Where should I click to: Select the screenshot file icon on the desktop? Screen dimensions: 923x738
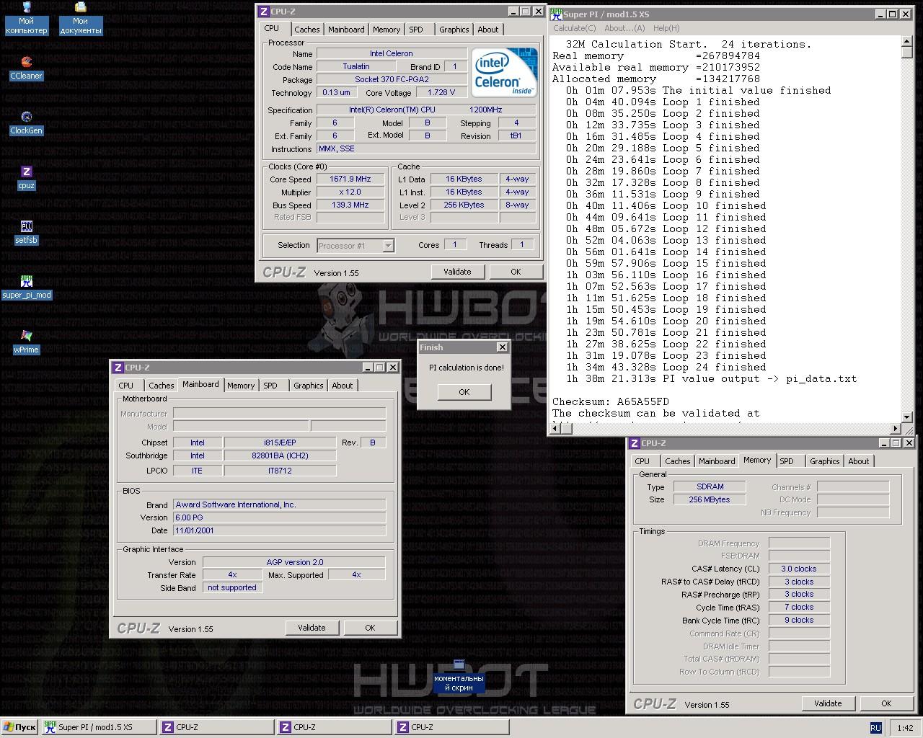point(459,676)
